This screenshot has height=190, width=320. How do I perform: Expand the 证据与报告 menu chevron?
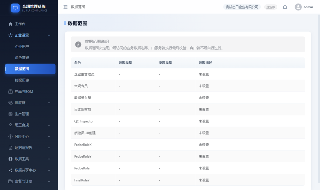click(49, 148)
